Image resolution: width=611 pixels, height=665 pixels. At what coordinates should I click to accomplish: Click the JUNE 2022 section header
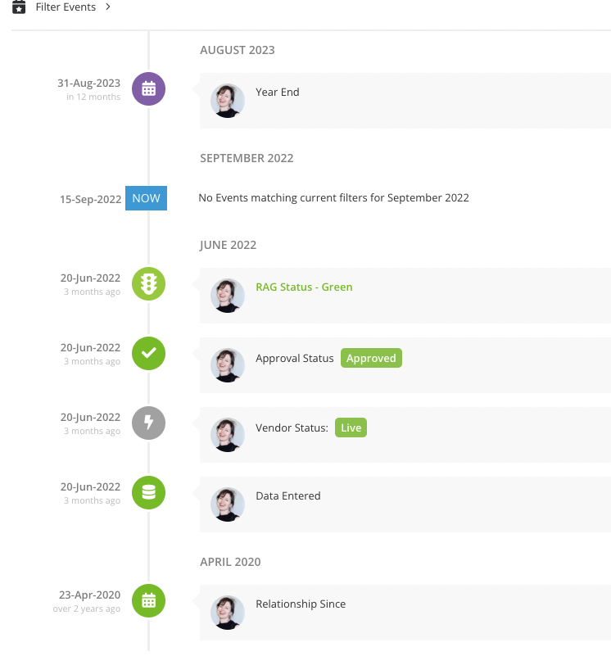click(228, 244)
